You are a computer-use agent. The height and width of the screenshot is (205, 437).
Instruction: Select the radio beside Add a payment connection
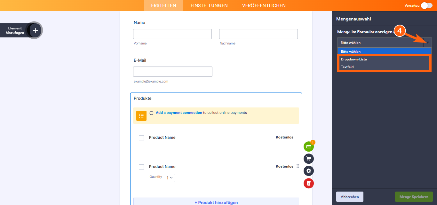click(x=151, y=113)
